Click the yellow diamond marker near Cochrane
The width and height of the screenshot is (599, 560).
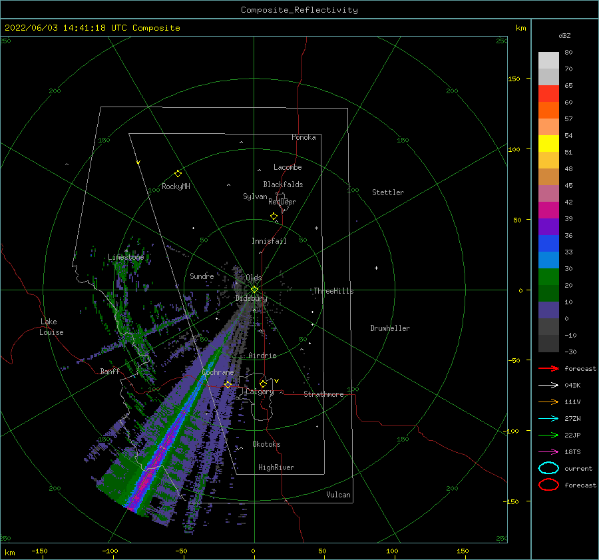(228, 385)
